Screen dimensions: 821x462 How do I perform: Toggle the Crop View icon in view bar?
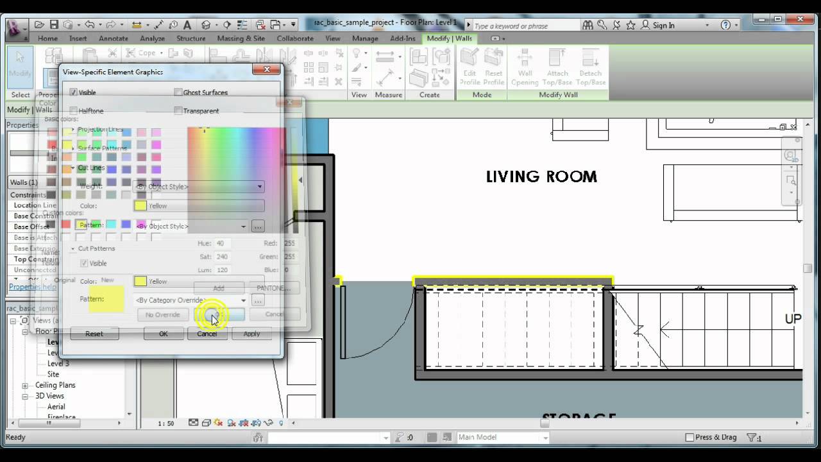[244, 423]
